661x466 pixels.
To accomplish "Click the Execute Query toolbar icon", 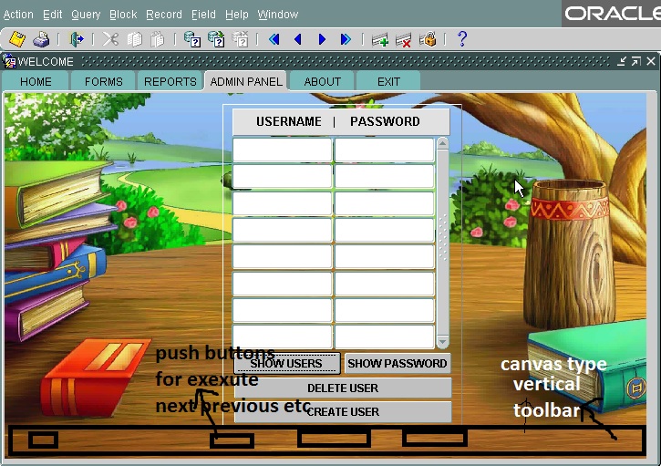I will pyautogui.click(x=216, y=39).
